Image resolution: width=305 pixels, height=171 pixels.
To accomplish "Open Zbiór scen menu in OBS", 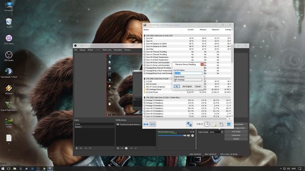I will (107, 50).
